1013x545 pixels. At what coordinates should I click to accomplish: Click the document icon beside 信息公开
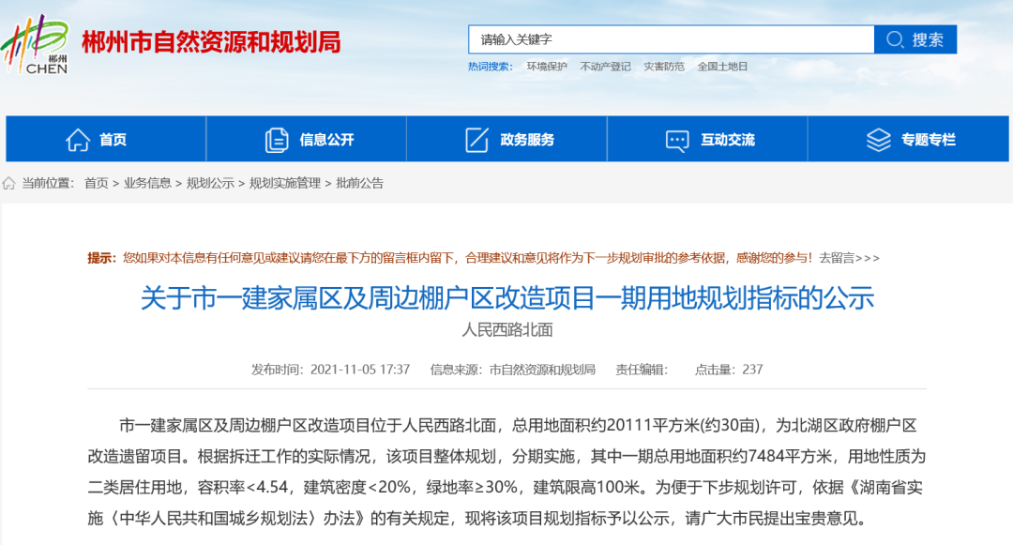[275, 138]
